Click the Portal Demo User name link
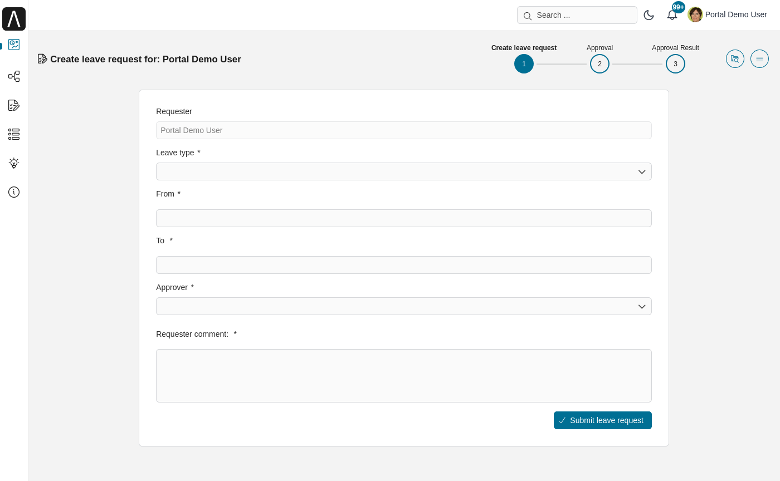 [x=736, y=14]
